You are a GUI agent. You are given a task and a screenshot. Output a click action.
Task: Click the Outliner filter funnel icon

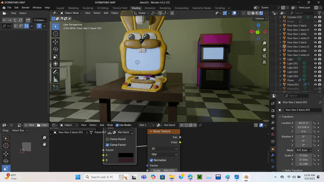pos(319,13)
